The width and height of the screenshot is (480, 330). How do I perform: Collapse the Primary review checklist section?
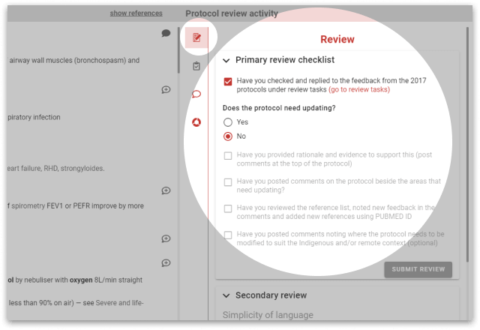coord(226,60)
